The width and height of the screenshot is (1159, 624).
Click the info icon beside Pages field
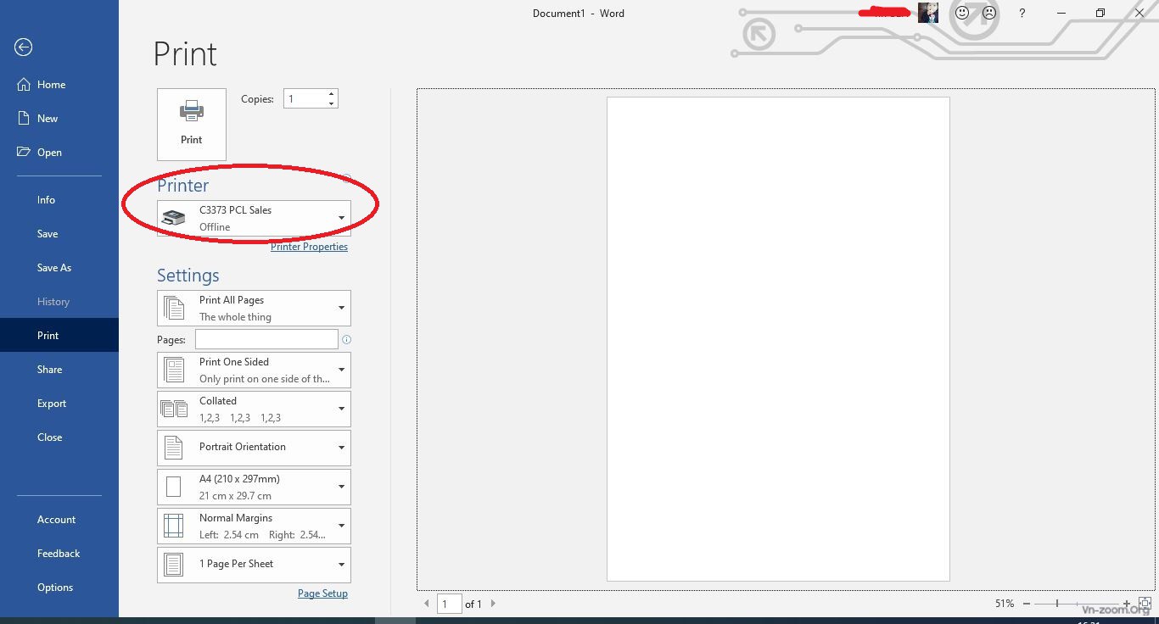pos(346,339)
